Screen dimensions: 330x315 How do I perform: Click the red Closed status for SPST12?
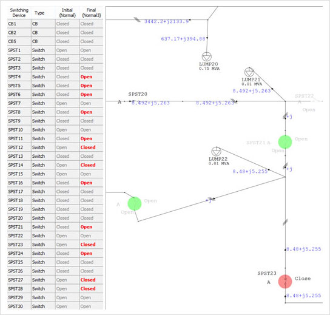tap(88, 147)
